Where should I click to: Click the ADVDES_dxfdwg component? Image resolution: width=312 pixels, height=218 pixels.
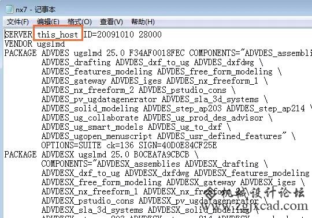(224, 62)
